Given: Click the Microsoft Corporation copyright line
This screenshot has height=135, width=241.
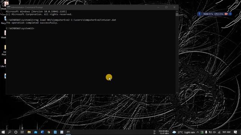Looking at the screenshot, I should [x=39, y=14].
